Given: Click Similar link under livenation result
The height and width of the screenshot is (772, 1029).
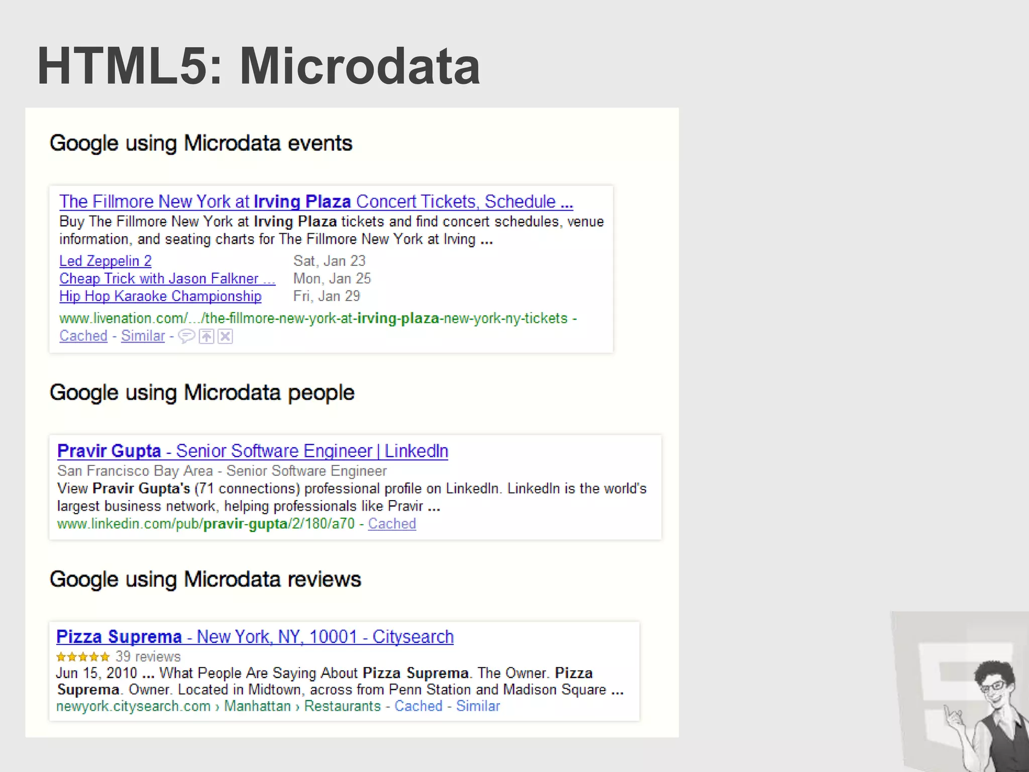Looking at the screenshot, I should pyautogui.click(x=143, y=336).
